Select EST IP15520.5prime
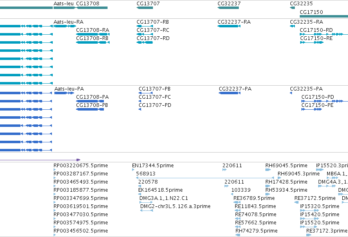 320,223
